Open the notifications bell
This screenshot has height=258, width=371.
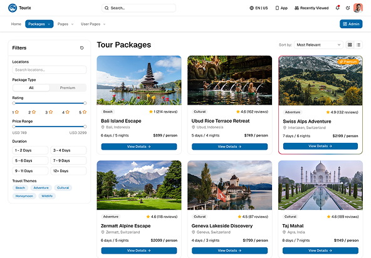(x=337, y=8)
